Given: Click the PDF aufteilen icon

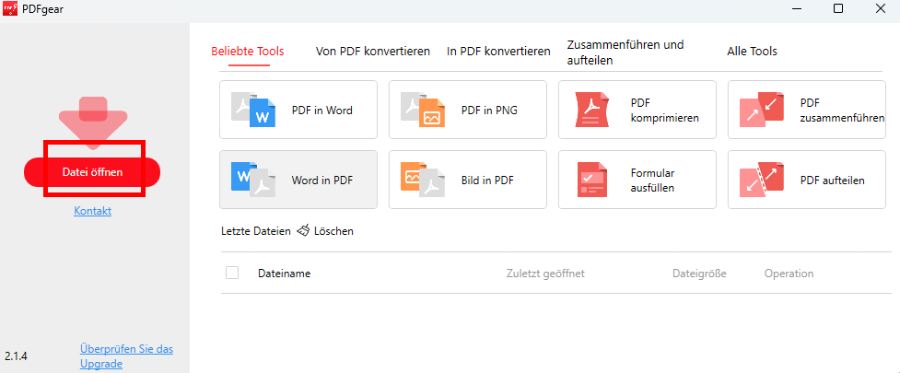Looking at the screenshot, I should [762, 180].
